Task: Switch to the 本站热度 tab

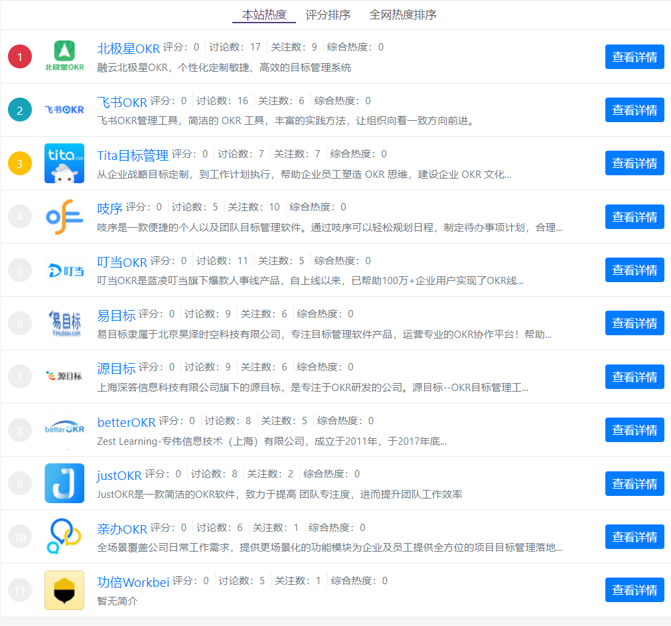Action: coord(264,15)
